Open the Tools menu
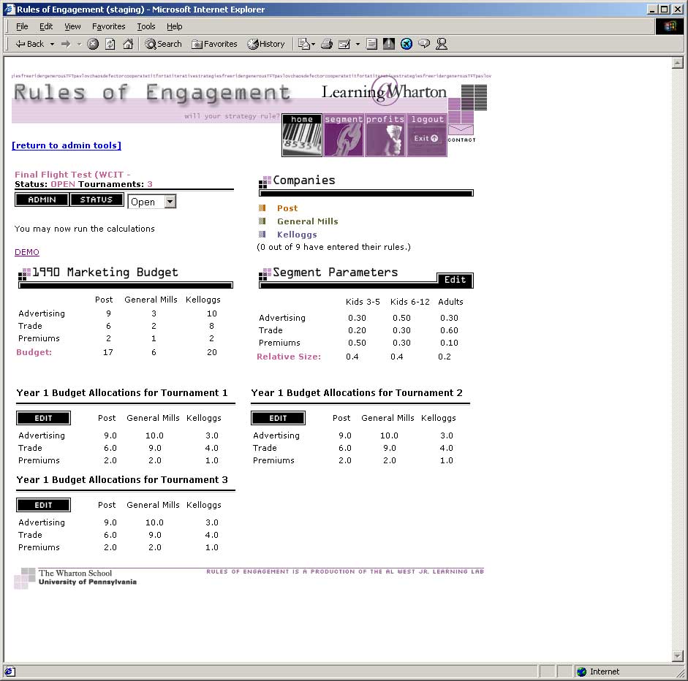 (x=146, y=26)
